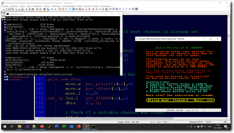Show hidden system tray icons chevron
234x133 pixels.
[x=188, y=127]
